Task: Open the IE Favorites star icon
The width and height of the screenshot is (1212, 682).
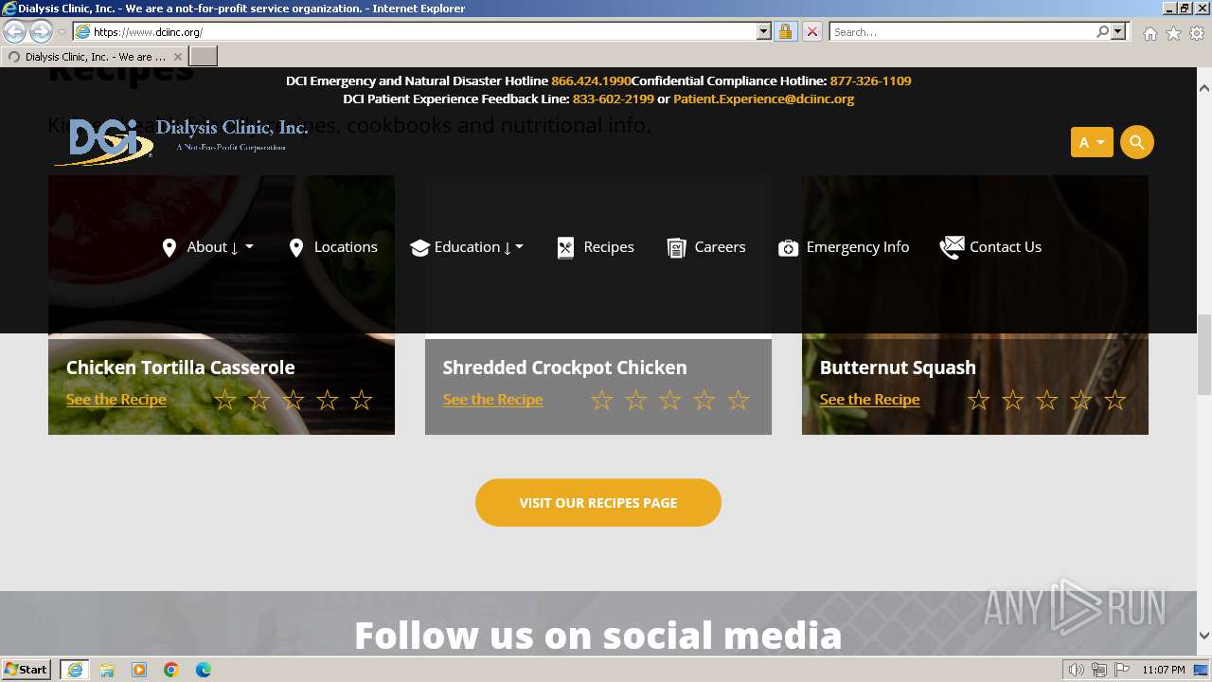Action: (x=1173, y=33)
